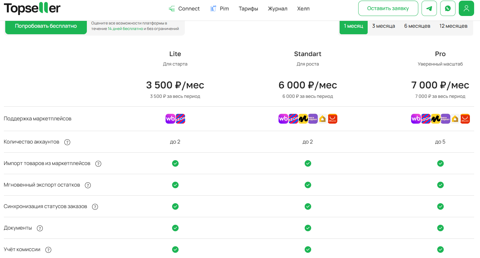The width and height of the screenshot is (480, 258).
Task: Go to the Pim navigation item
Action: 220,9
